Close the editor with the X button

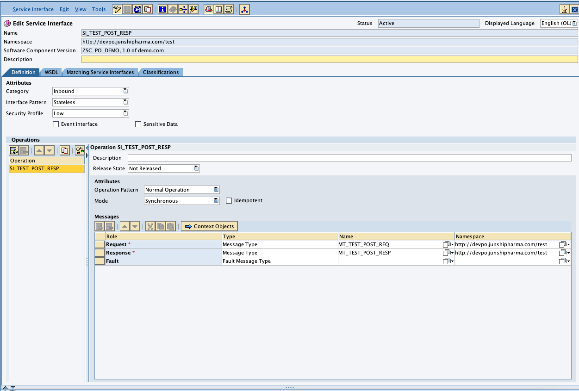[x=574, y=9]
